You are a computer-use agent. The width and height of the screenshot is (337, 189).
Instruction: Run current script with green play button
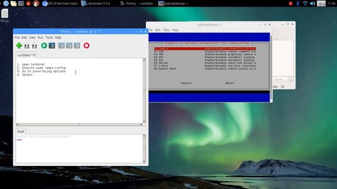44,46
